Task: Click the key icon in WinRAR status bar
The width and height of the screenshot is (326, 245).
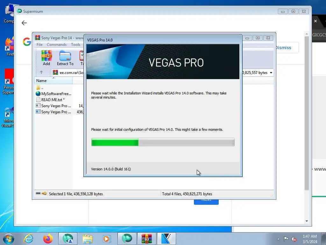Action: [44, 194]
